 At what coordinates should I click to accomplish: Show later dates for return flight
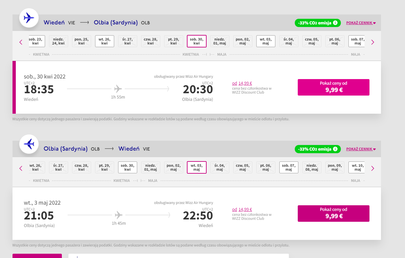coord(373,168)
